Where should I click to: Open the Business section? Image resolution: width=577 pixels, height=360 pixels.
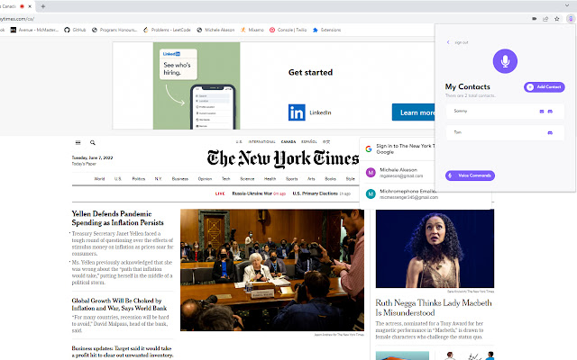(x=180, y=179)
